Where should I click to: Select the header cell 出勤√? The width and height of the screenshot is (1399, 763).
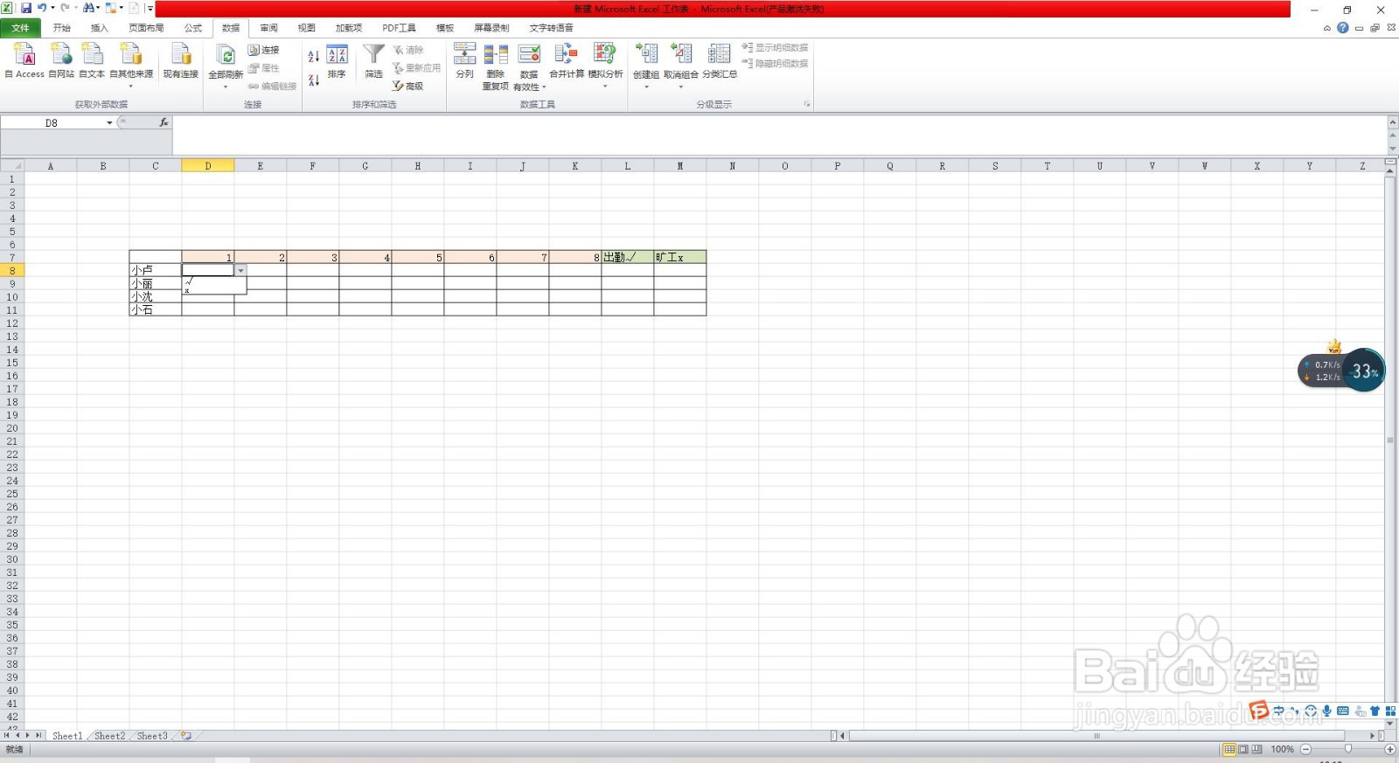click(x=628, y=257)
